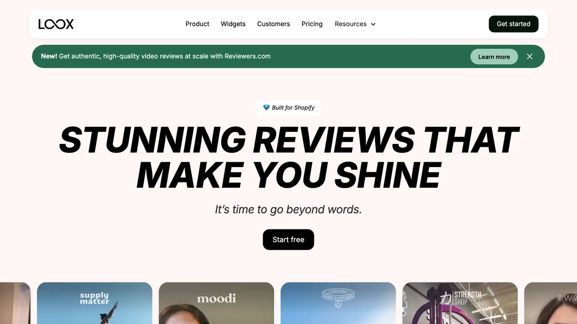Screen dimensions: 577x324
Task: Click the banner text about Reviewers.com
Action: 156,56
